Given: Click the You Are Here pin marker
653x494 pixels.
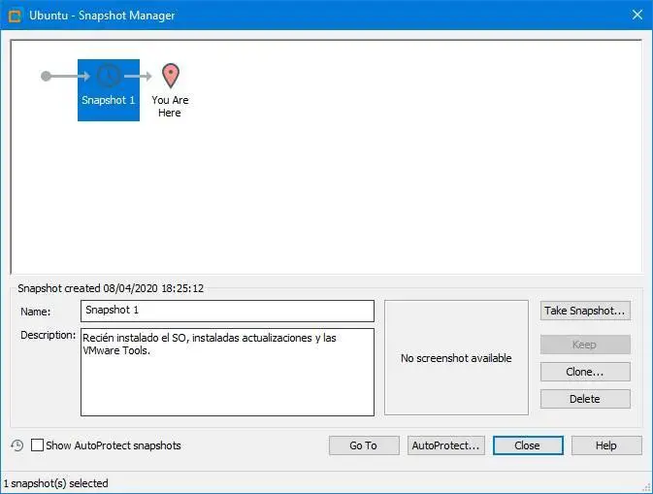Looking at the screenshot, I should (171, 76).
